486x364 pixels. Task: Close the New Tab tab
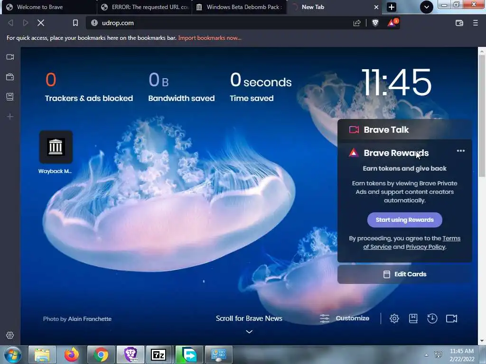click(376, 7)
